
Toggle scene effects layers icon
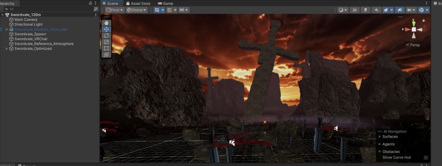(x=385, y=10)
